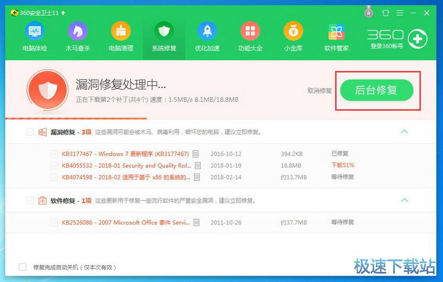Open 小金库 coin module

293,37
